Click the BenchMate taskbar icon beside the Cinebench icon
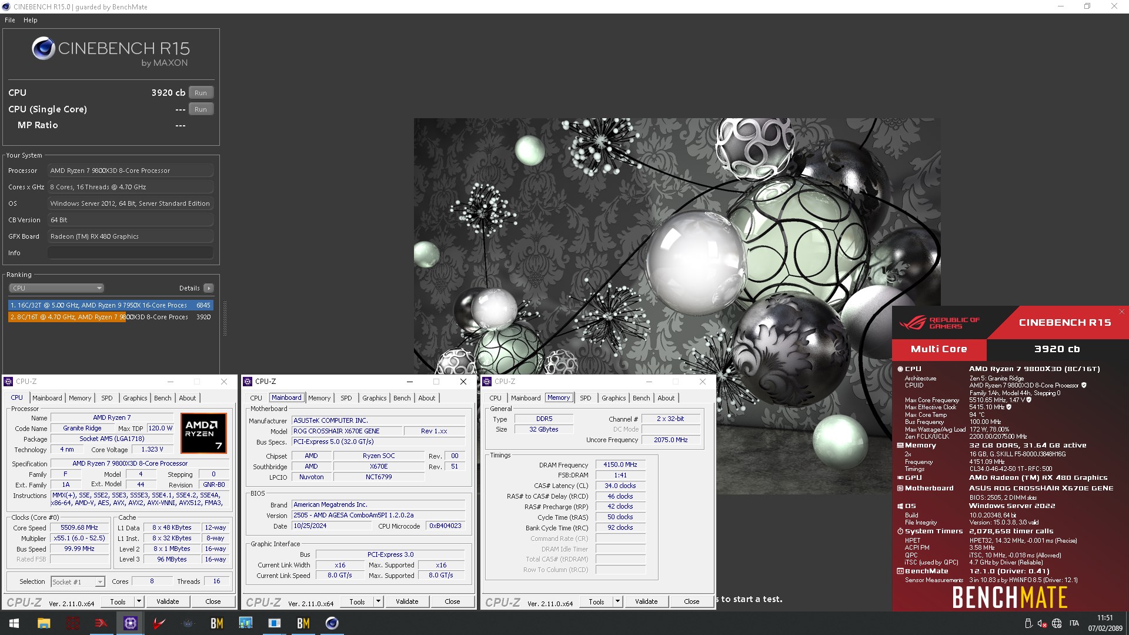Viewport: 1129px width, 635px height. [303, 623]
